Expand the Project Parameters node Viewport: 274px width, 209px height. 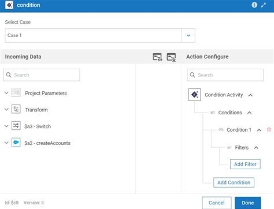pyautogui.click(x=6, y=93)
